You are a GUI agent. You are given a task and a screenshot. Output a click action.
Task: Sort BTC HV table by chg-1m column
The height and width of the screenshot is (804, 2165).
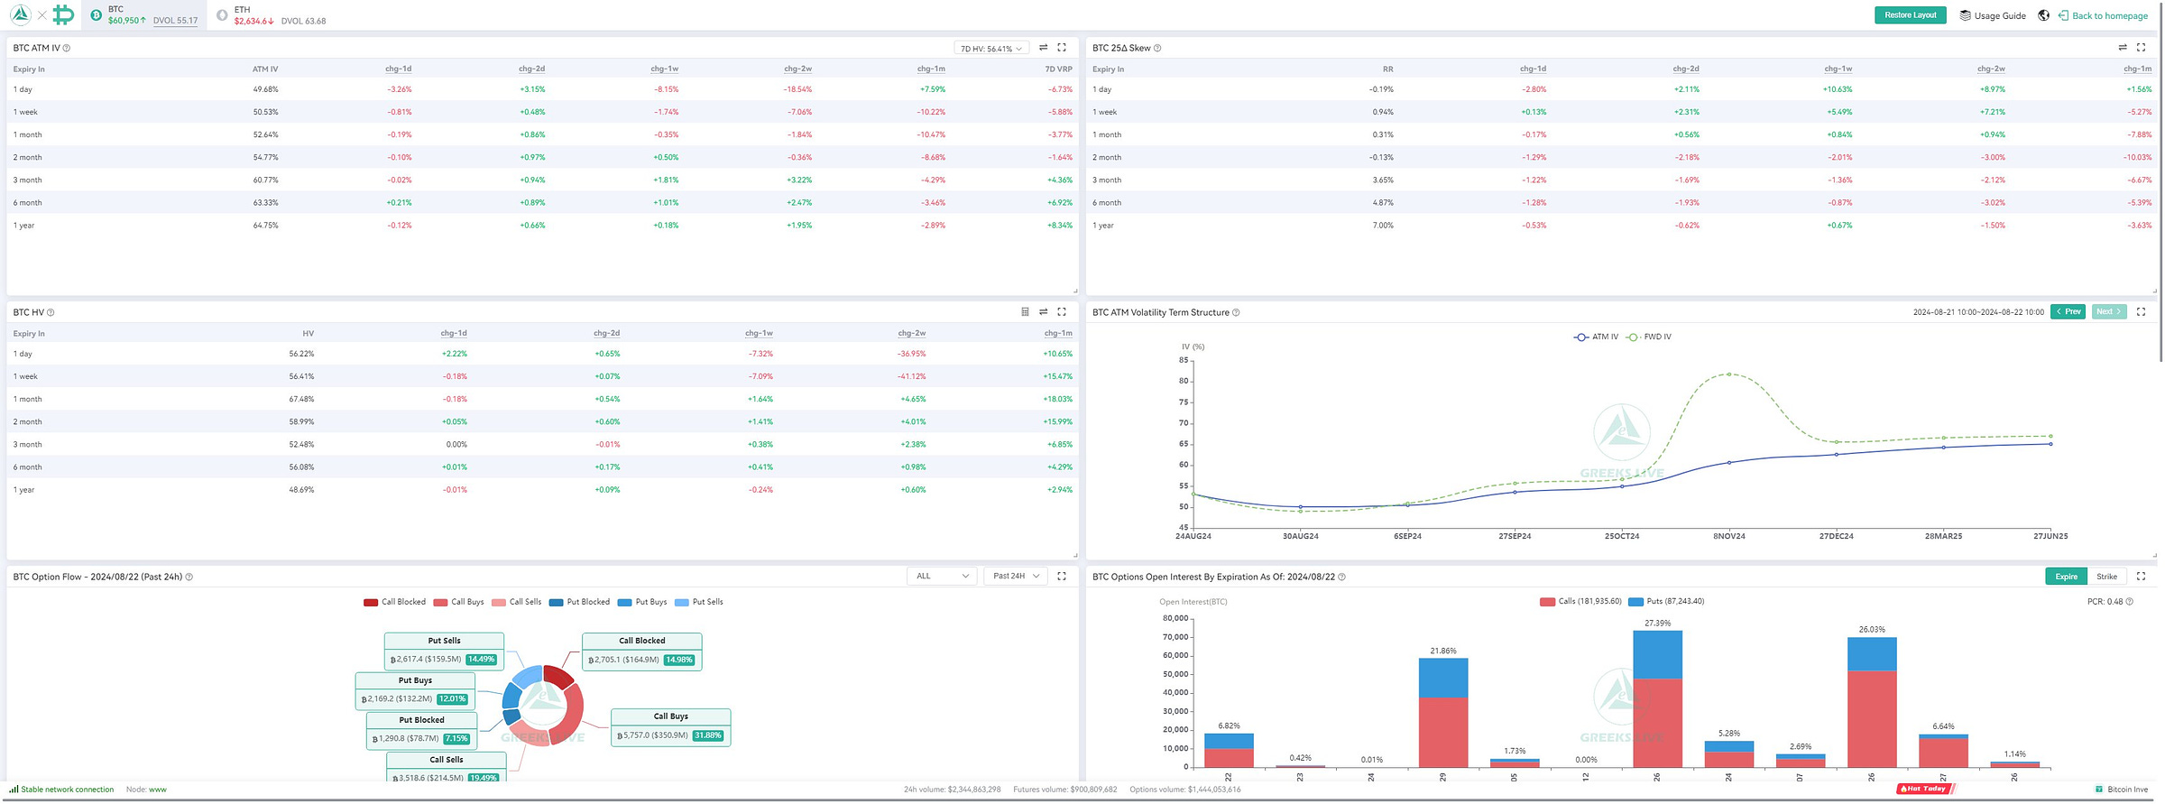tap(1058, 333)
